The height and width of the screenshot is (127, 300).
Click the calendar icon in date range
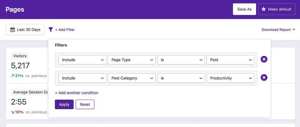[12, 30]
